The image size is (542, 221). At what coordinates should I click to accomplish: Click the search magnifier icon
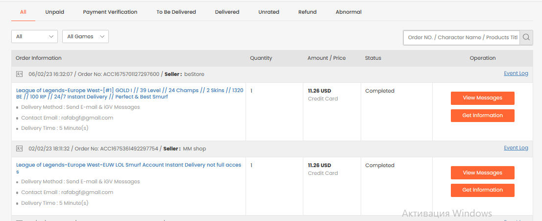(x=526, y=37)
